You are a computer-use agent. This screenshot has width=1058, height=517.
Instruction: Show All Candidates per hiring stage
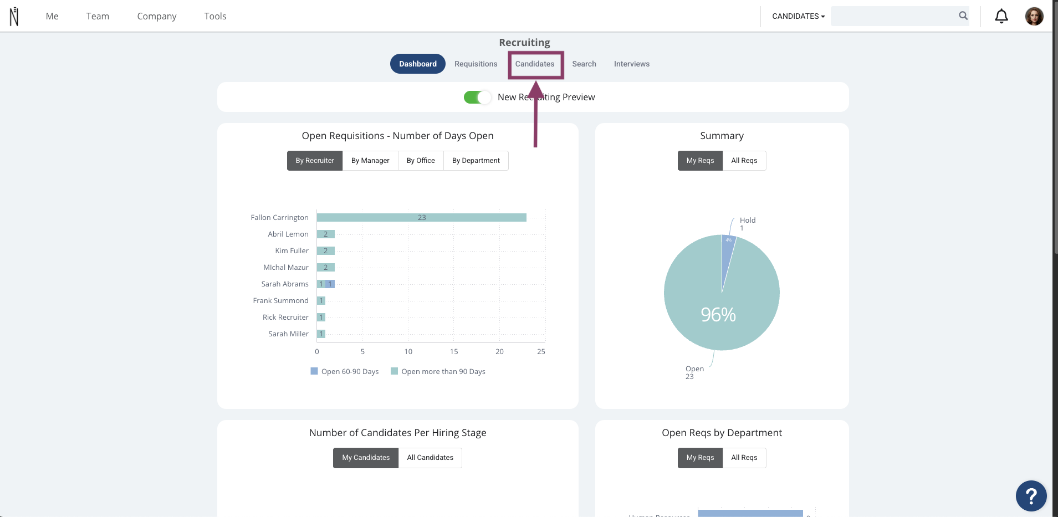430,458
